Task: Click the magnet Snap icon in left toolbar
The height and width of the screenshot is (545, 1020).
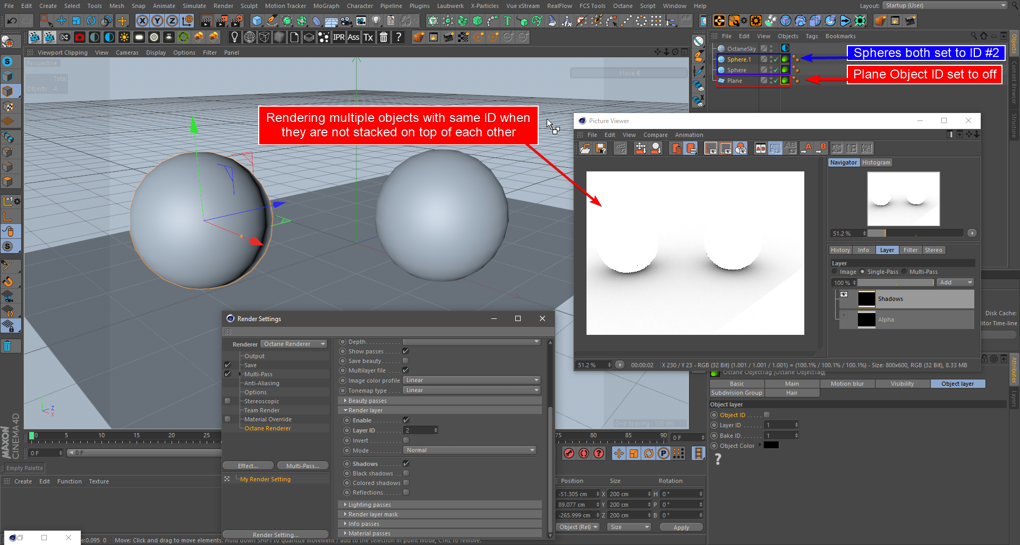Action: coord(8,281)
